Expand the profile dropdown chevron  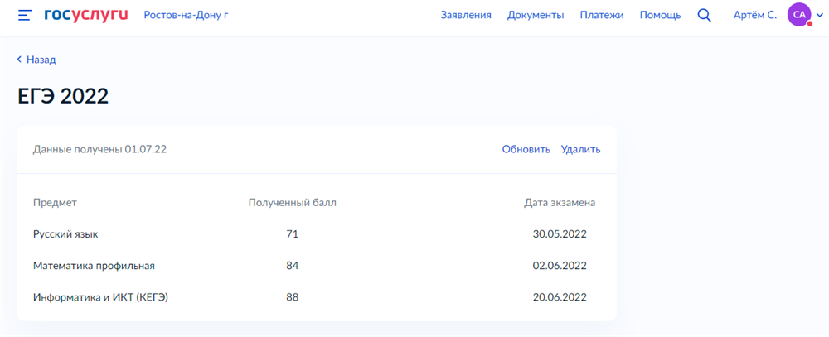point(820,16)
